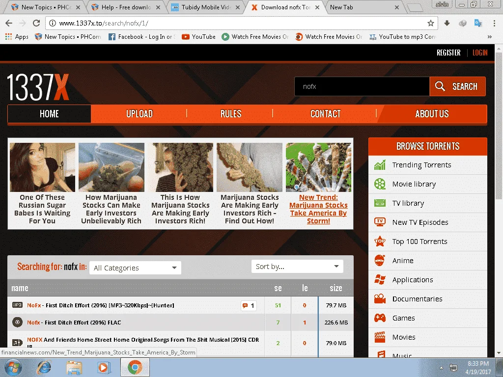Screen dimensions: 503x377
Task: Switch to the Help - Free download tab
Action: click(126, 7)
